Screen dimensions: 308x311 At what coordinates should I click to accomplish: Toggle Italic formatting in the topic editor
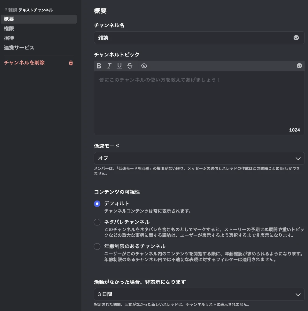[109, 66]
